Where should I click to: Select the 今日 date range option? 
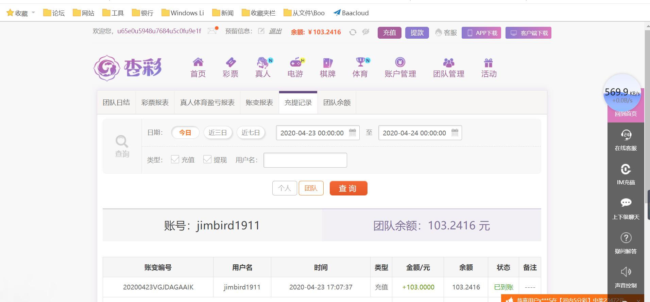pyautogui.click(x=185, y=132)
